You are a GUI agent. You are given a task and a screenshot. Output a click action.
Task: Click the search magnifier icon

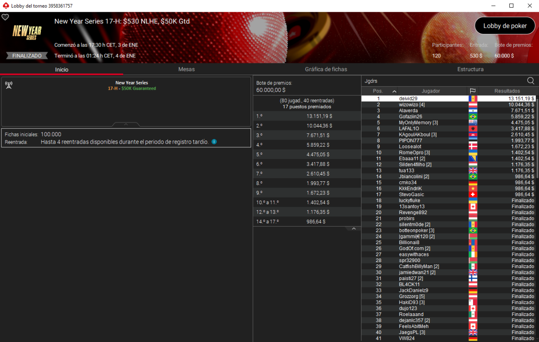pos(530,81)
